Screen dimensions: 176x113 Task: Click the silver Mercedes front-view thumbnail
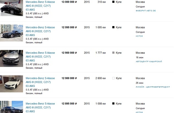(x=12, y=58)
